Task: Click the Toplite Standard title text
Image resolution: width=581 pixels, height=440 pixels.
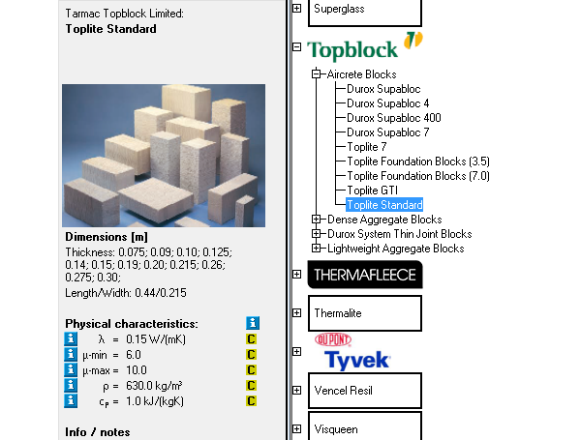Action: tap(110, 29)
